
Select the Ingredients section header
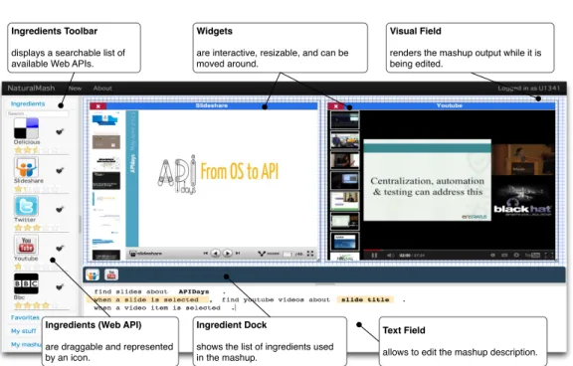pyautogui.click(x=28, y=103)
